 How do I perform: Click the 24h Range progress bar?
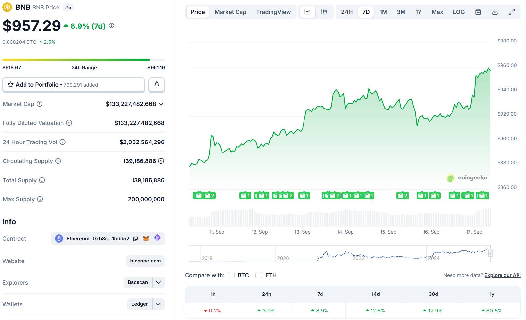[x=84, y=60]
